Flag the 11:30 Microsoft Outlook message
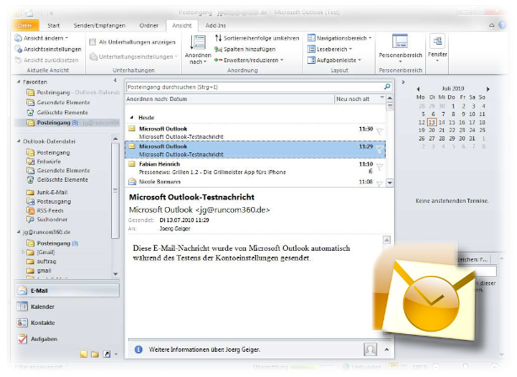 [380, 131]
